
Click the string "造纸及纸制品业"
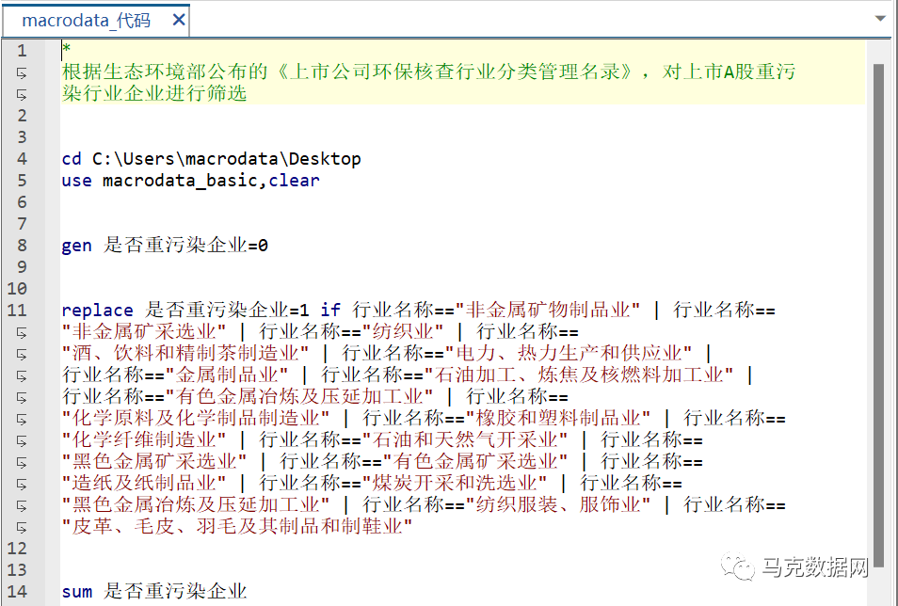click(144, 483)
